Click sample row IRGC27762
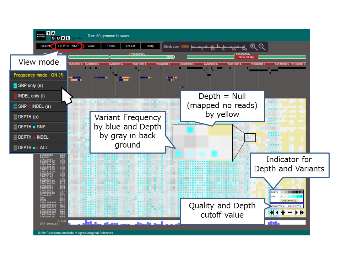This screenshot has width=341, height=256. click(53, 162)
